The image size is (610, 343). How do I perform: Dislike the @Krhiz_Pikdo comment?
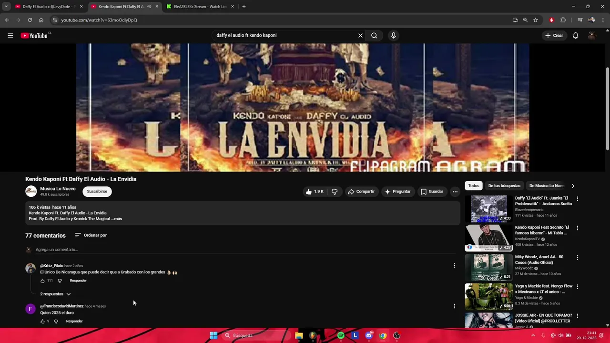(60, 281)
